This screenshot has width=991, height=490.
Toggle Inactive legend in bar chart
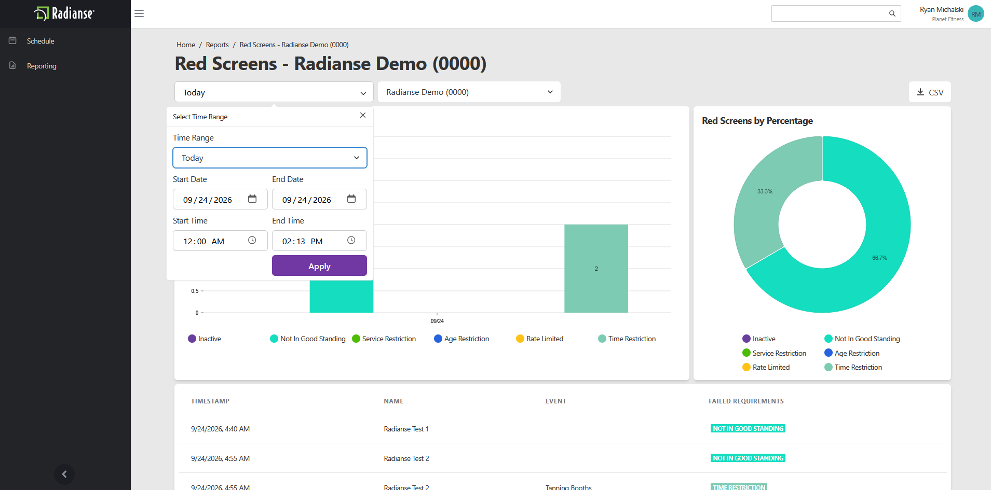pos(205,339)
